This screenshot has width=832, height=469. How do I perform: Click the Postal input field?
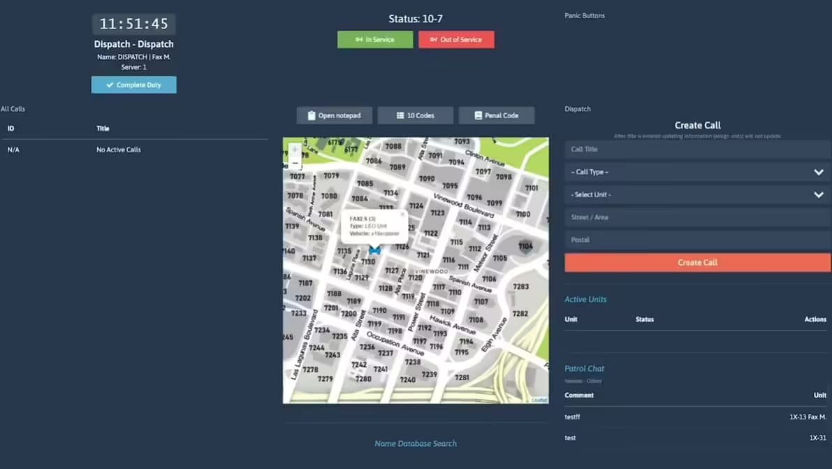[697, 240]
